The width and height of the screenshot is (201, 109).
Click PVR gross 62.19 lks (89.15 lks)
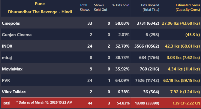(181, 81)
